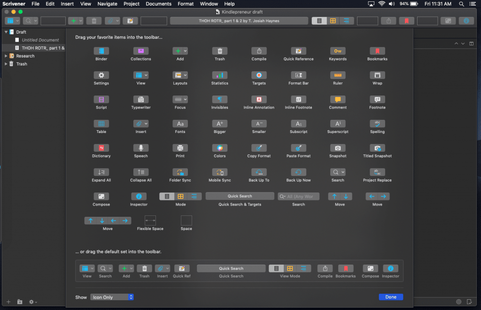This screenshot has height=310, width=481.
Task: Open the Navigate menu
Action: pos(107,4)
